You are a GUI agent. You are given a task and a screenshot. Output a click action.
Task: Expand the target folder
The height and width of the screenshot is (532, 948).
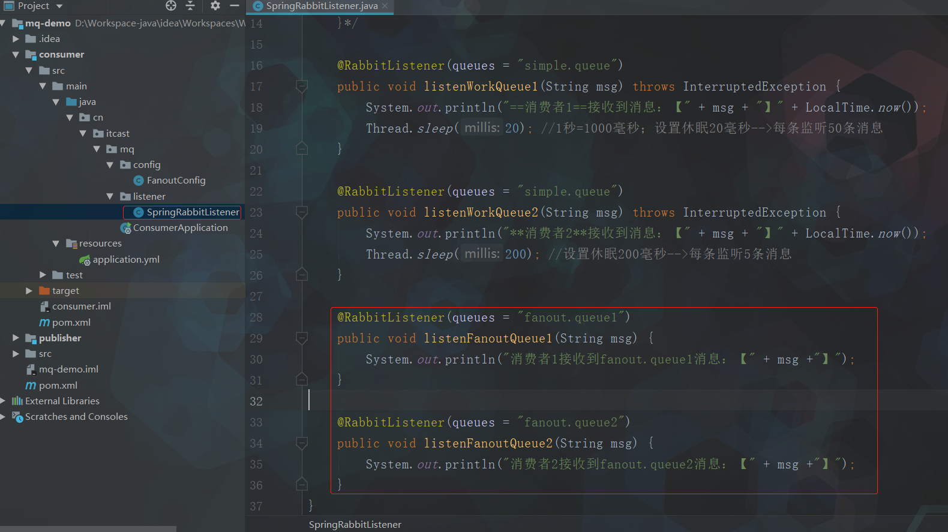[29, 291]
